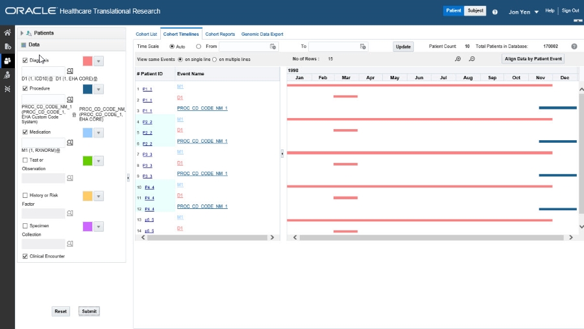Open the Medication color dropdown arrow
The width and height of the screenshot is (584, 329).
99,133
